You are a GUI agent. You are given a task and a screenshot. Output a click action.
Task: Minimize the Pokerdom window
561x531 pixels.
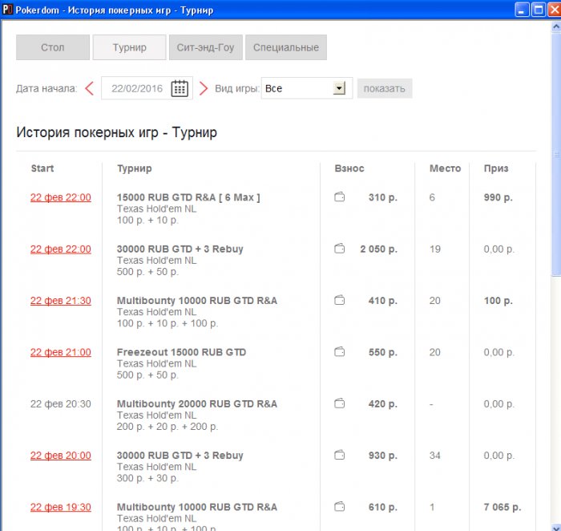point(522,10)
